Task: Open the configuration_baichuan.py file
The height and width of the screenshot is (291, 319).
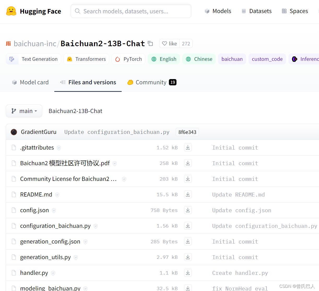Action: tap(55, 226)
